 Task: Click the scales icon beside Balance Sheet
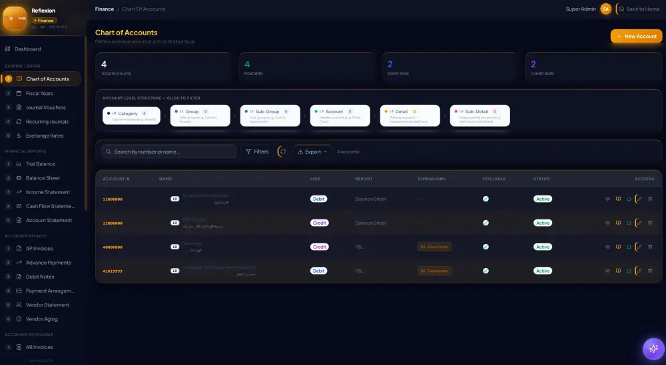(x=19, y=178)
